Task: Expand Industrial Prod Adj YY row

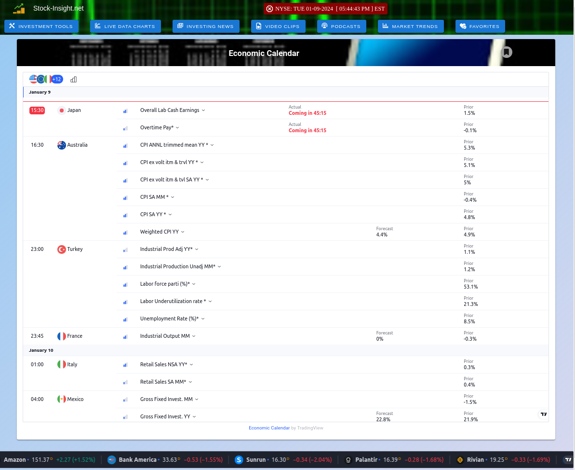Action: pyautogui.click(x=197, y=249)
